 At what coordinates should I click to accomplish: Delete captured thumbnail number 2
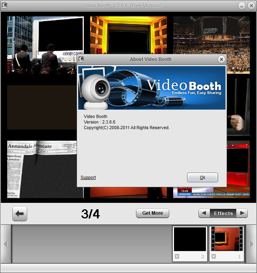click(177, 256)
